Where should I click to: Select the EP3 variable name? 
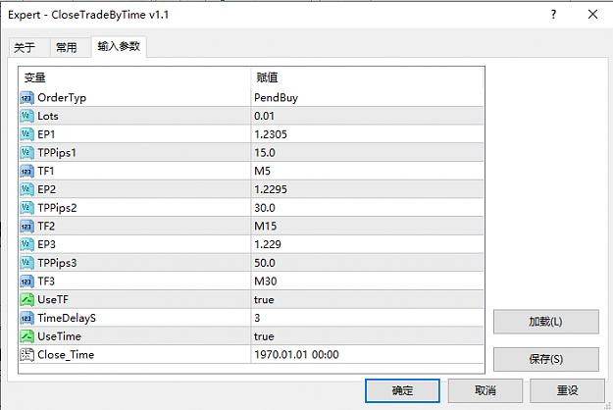46,244
